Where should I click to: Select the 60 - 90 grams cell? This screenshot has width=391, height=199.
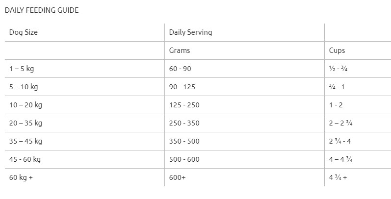coord(180,69)
